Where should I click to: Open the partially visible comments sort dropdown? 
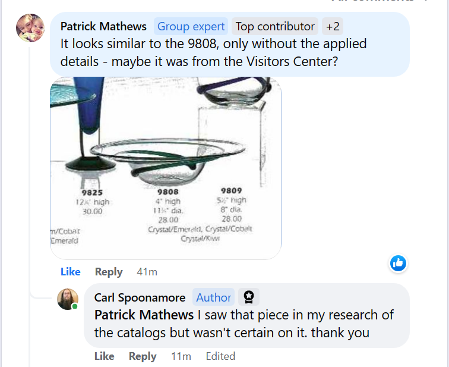pos(380,1)
